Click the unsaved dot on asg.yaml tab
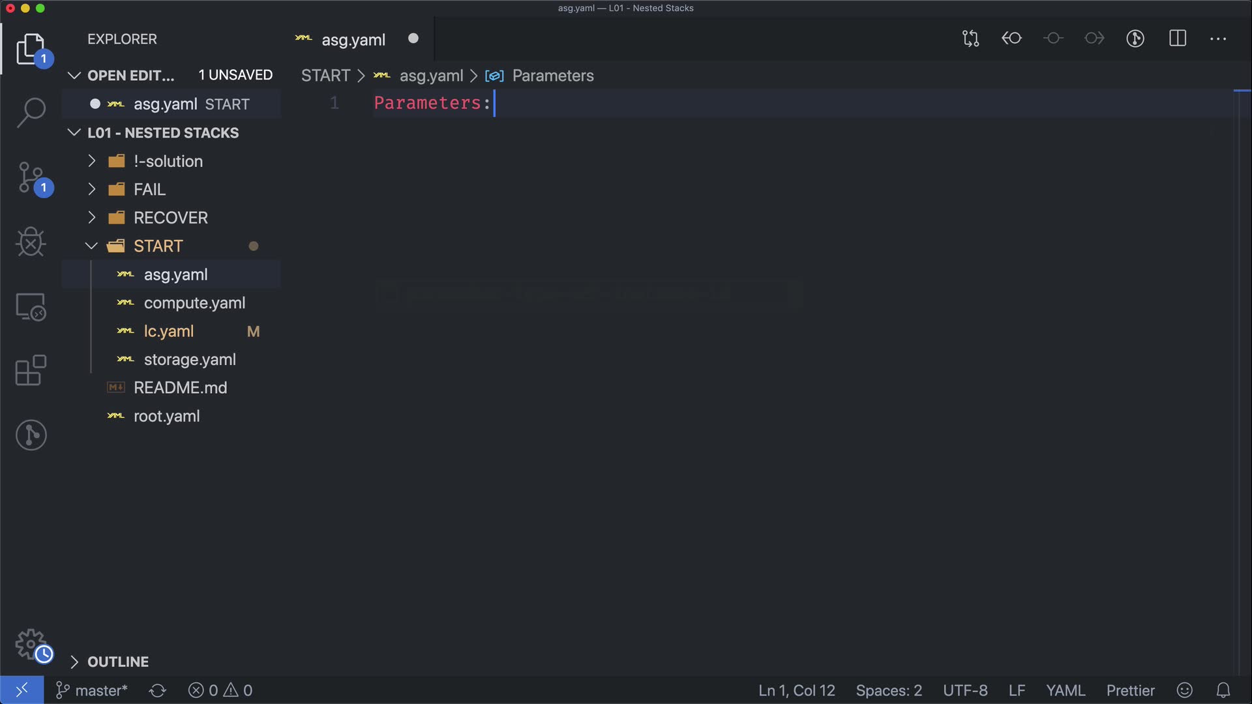Screen dimensions: 1252x704 tap(413, 38)
